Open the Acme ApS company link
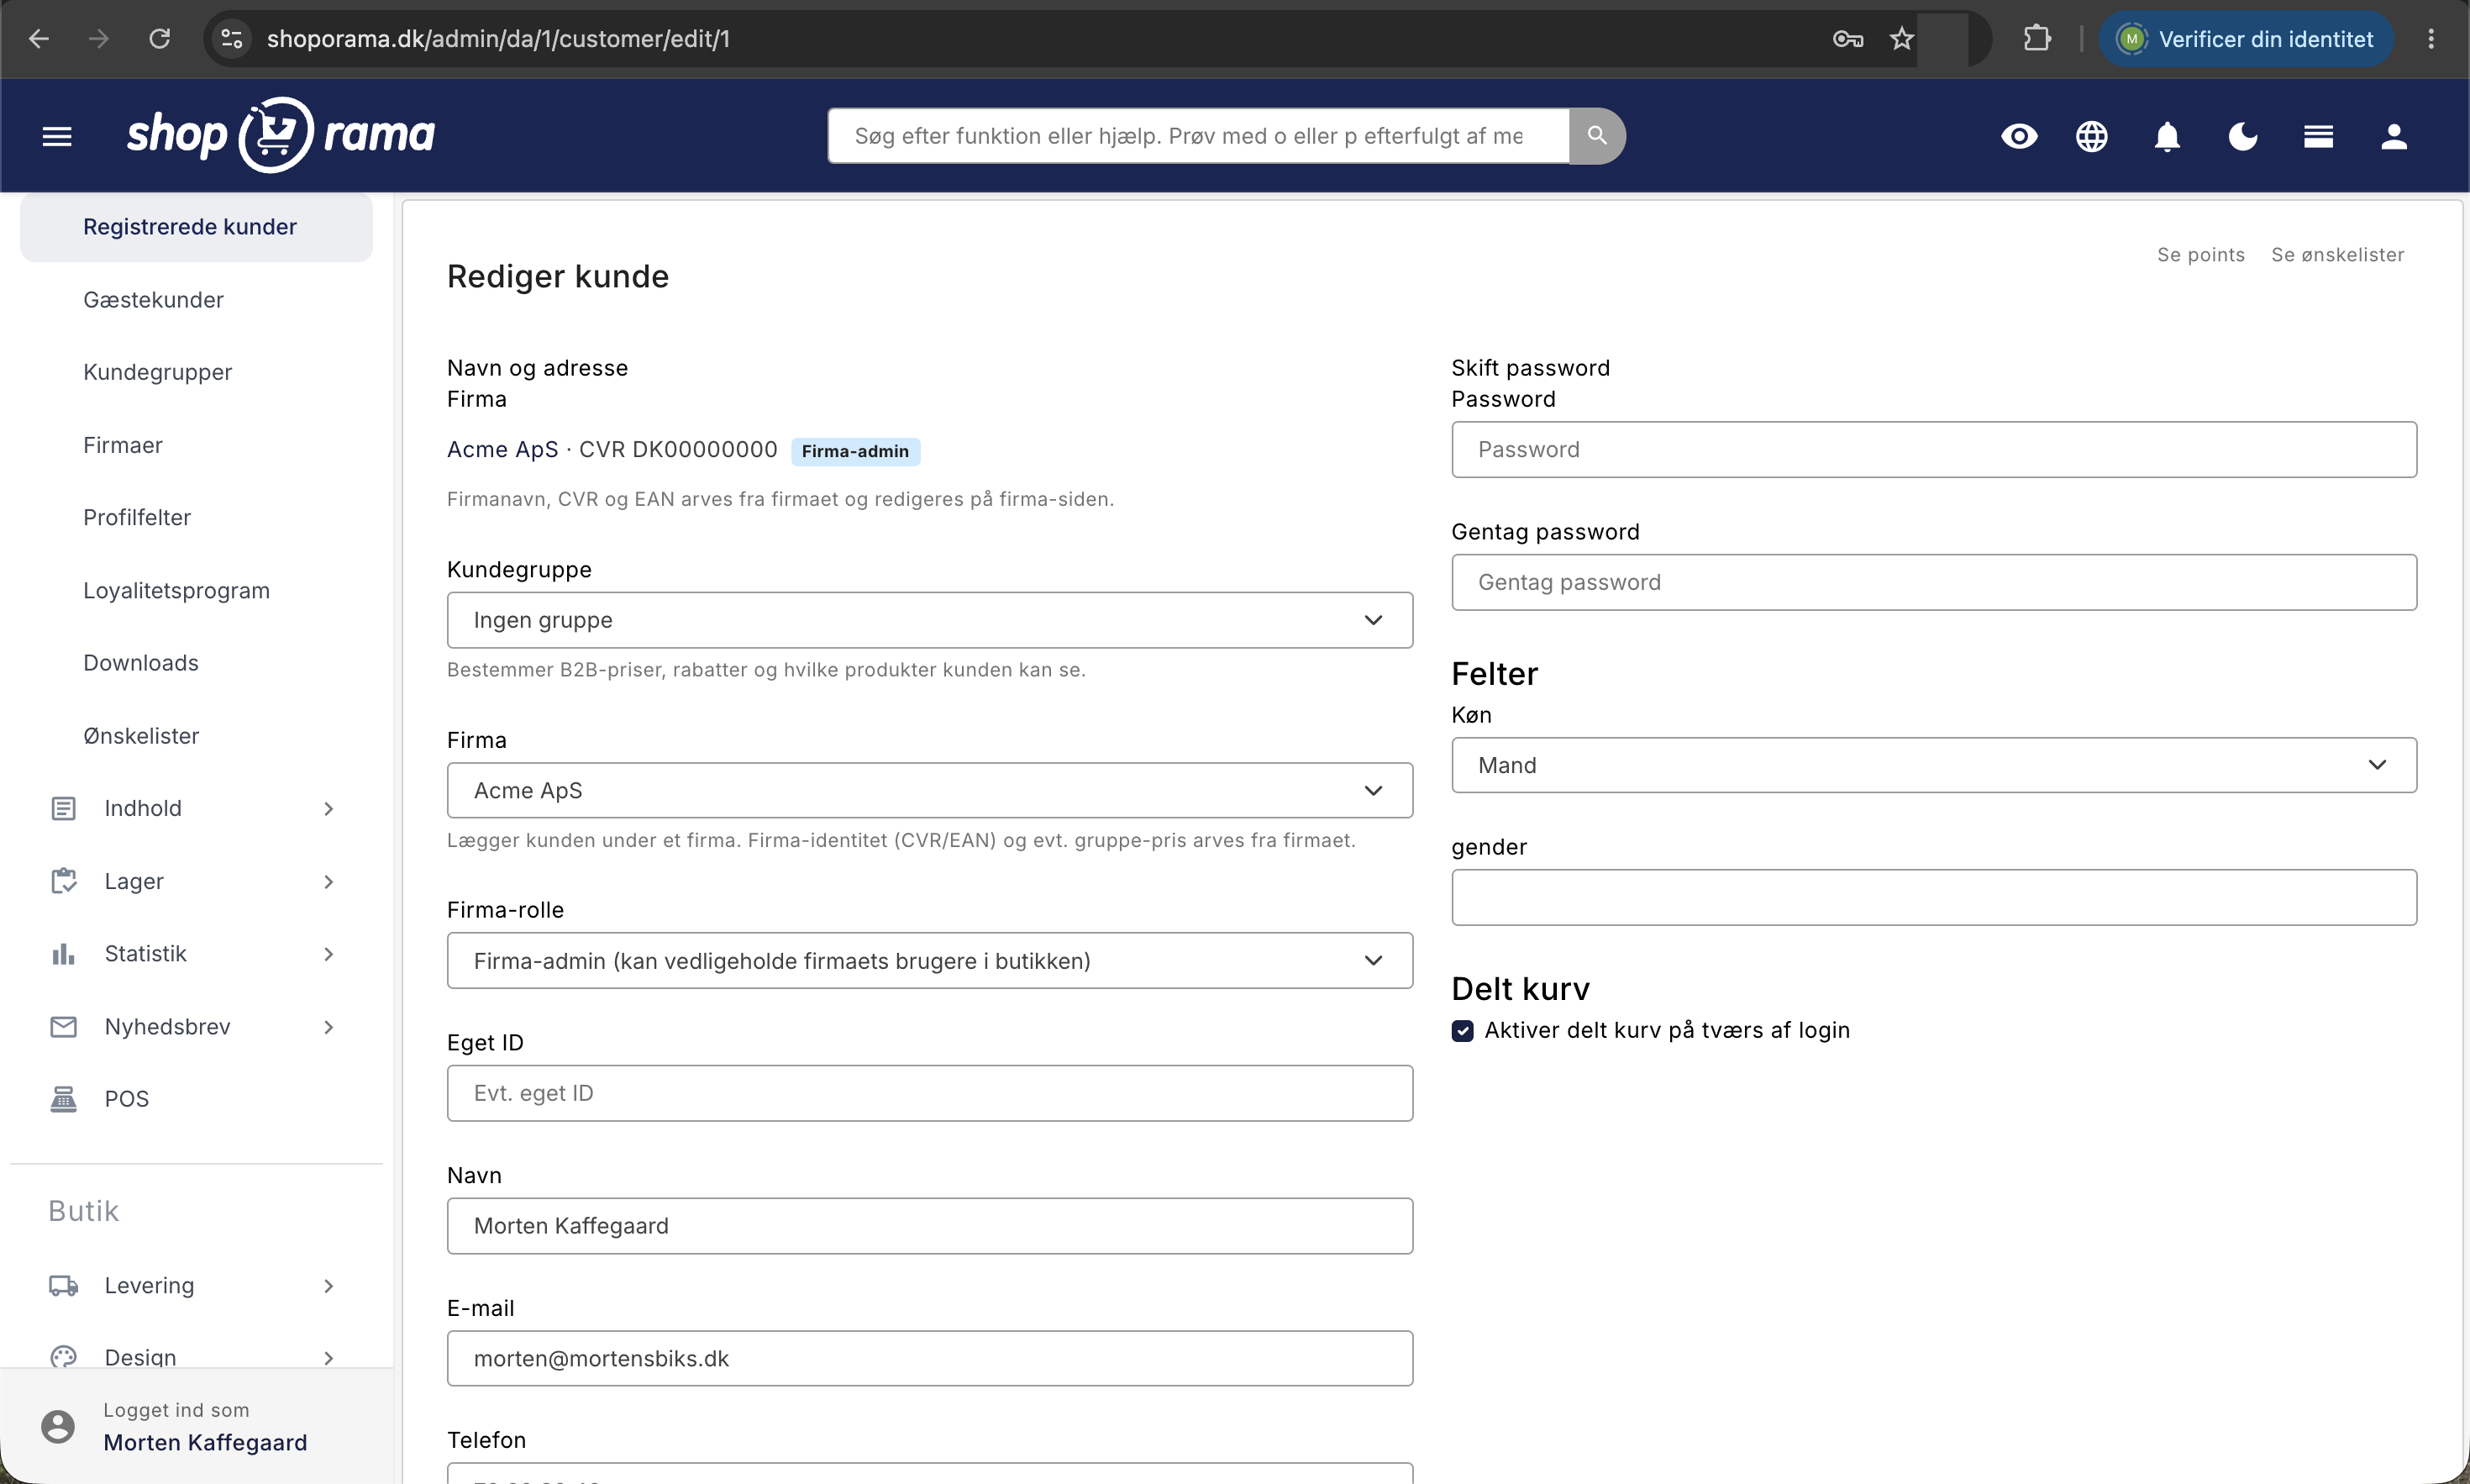2470x1484 pixels. coord(502,450)
